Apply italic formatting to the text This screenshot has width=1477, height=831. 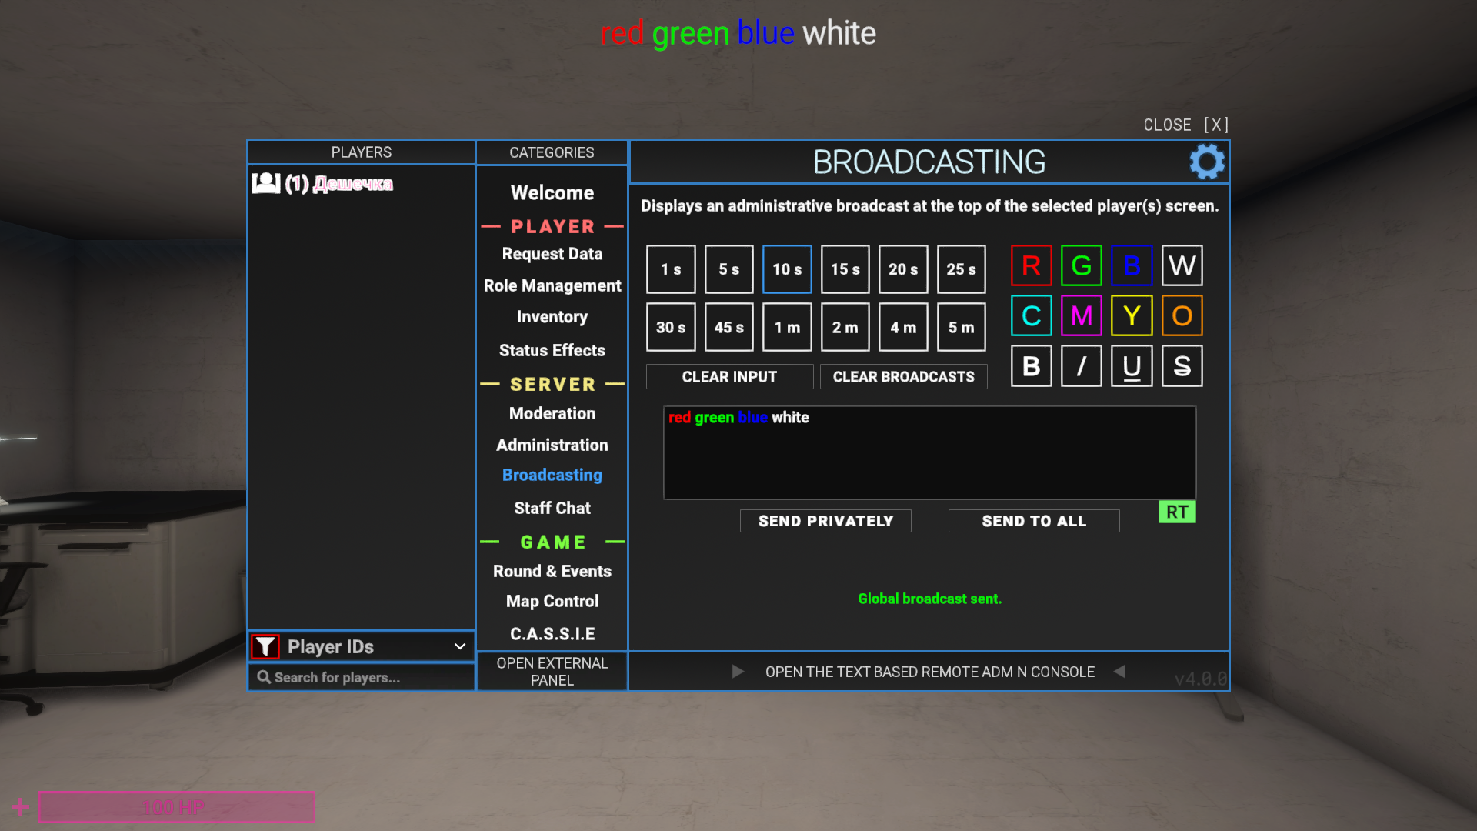[x=1081, y=366]
